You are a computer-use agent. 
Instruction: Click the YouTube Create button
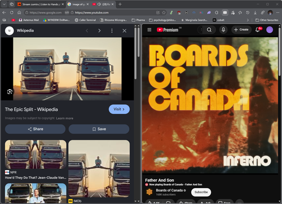coord(241,30)
